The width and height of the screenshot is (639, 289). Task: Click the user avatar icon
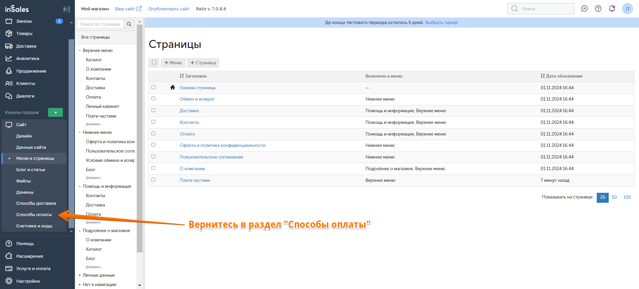(x=627, y=9)
